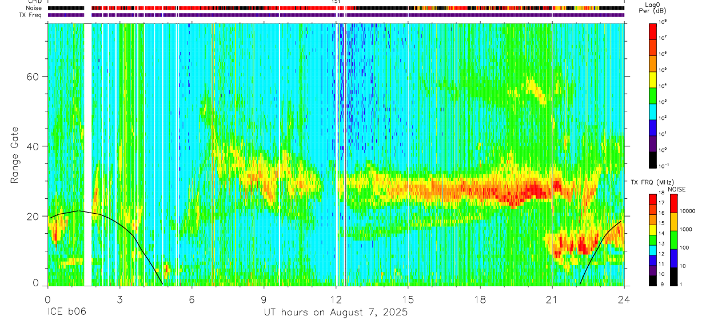The image size is (702, 324).
Task: Click the 17 tick on TX FRQ scale
Action: (663, 203)
